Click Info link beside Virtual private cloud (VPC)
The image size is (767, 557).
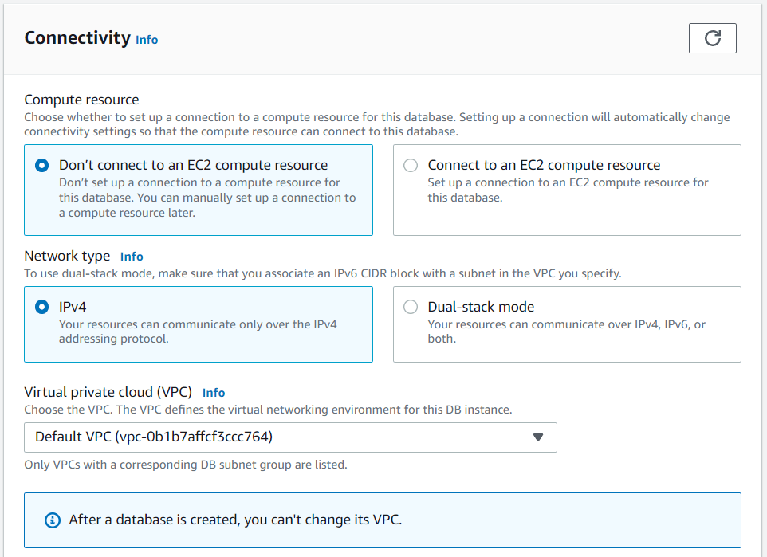tap(214, 393)
